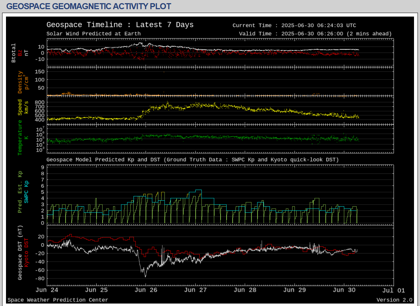The image size is (420, 306).
Task: Click the Jun 26 date marker
Action: (146, 290)
